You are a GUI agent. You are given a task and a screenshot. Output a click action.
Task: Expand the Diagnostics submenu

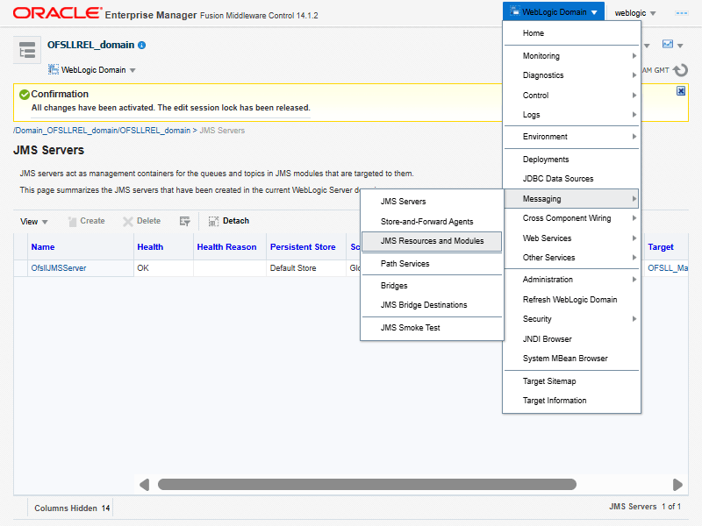coord(571,75)
